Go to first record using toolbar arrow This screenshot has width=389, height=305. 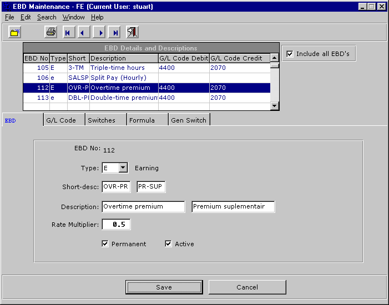[x=68, y=32]
